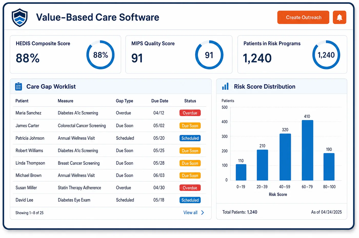Viewport: 359px width, 238px height.
Task: Sort by the Measure column header
Action: coord(65,101)
